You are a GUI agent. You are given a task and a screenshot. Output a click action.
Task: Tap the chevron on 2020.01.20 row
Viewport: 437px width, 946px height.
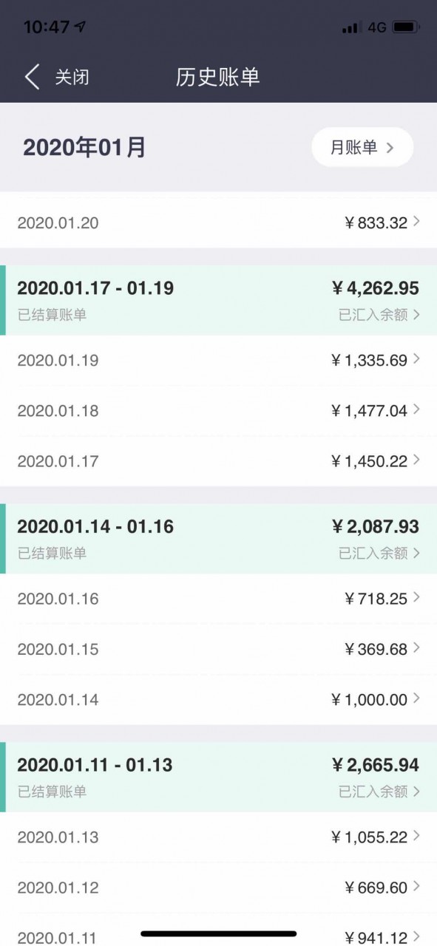click(x=416, y=222)
